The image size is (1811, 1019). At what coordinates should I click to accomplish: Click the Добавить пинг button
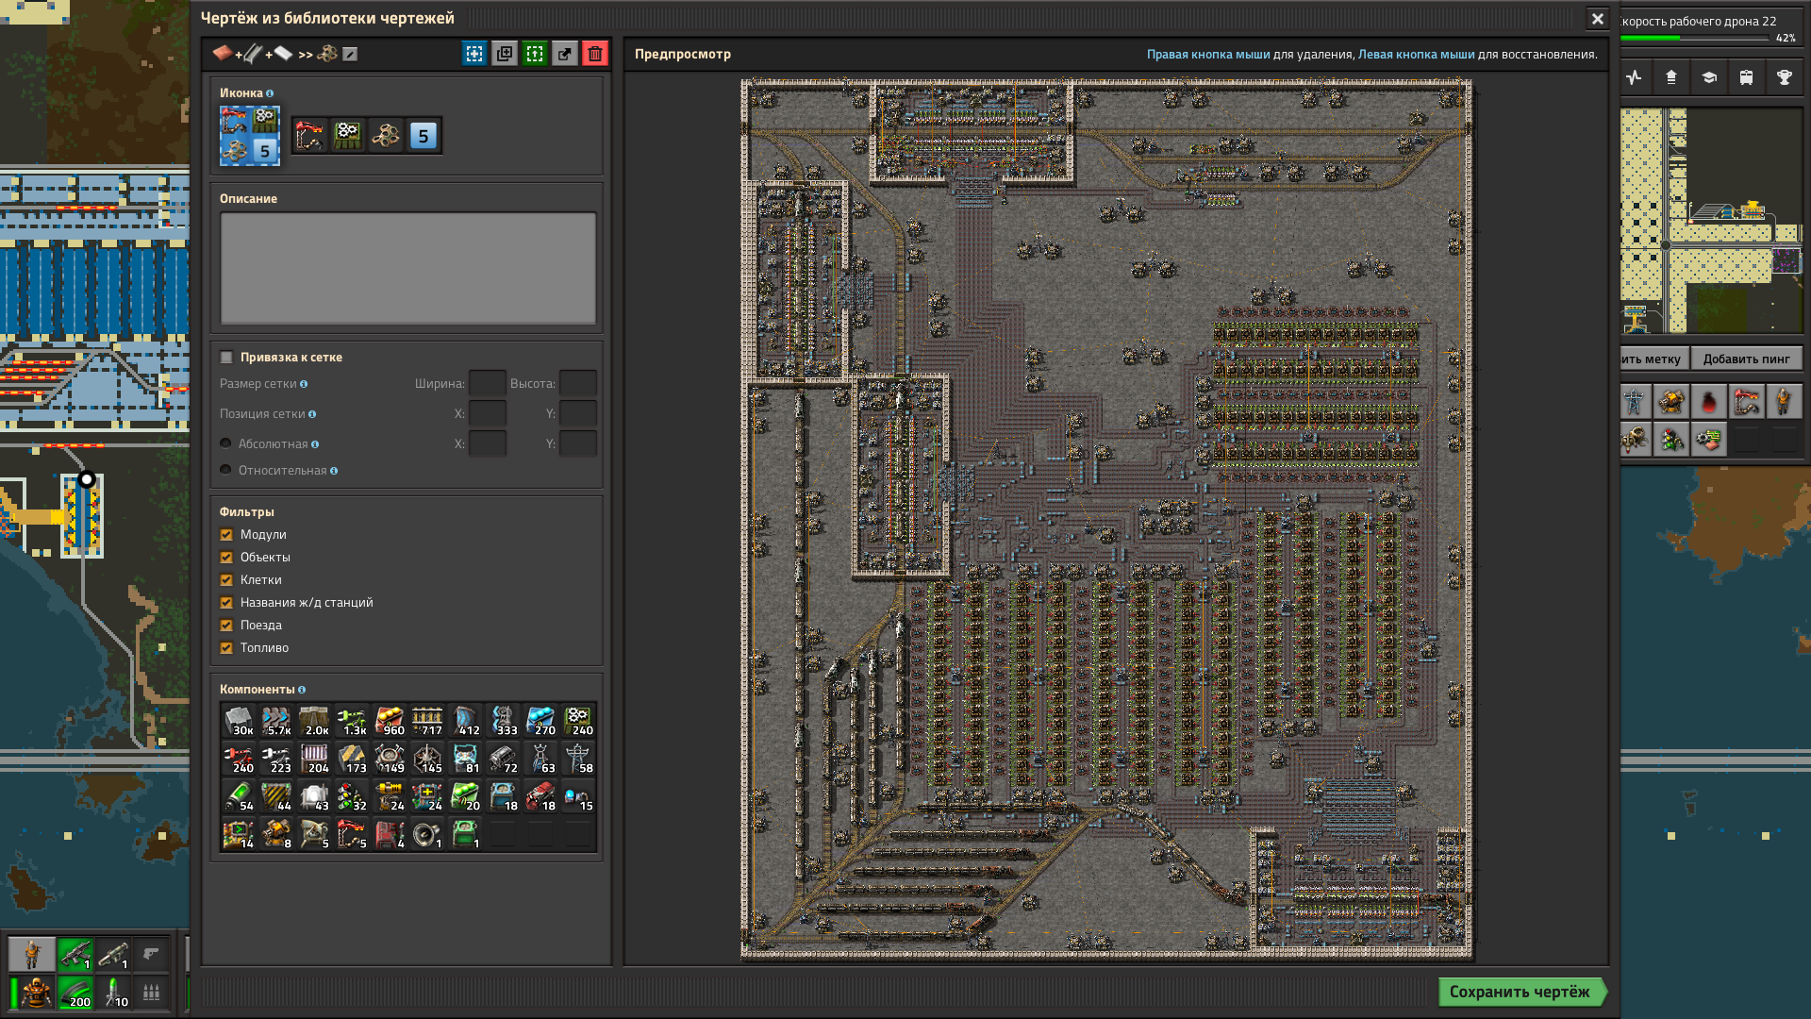point(1746,359)
